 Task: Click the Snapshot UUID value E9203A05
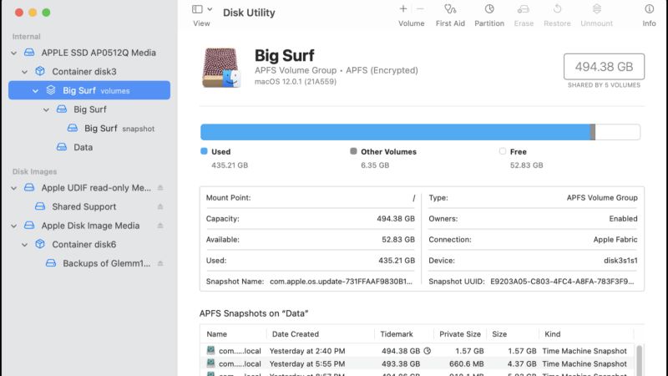[x=562, y=282]
